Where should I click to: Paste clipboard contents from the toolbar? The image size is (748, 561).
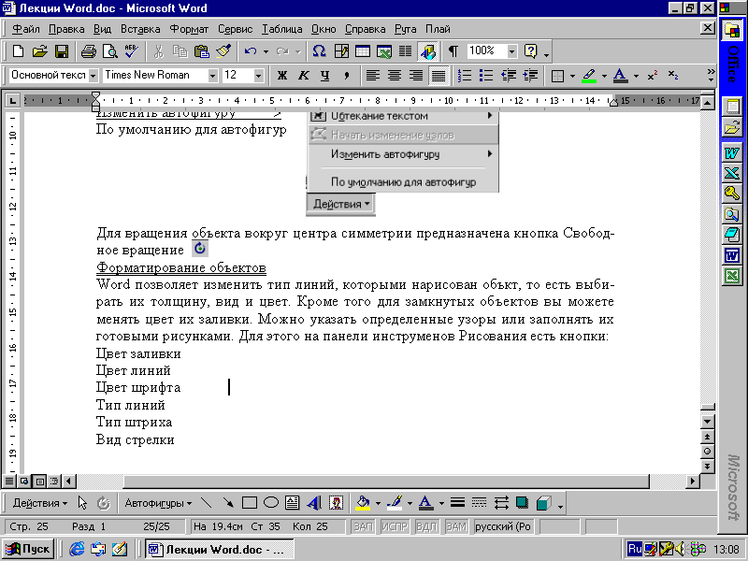pos(202,51)
